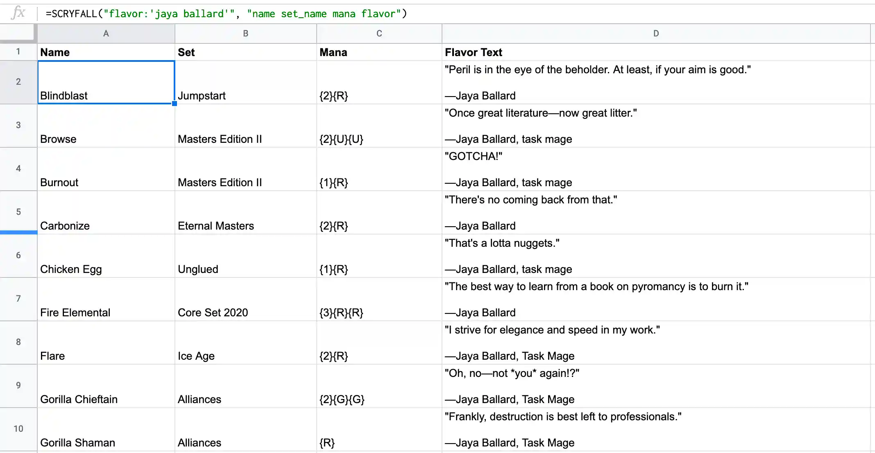Select the Core Set 2020 cell

point(245,300)
